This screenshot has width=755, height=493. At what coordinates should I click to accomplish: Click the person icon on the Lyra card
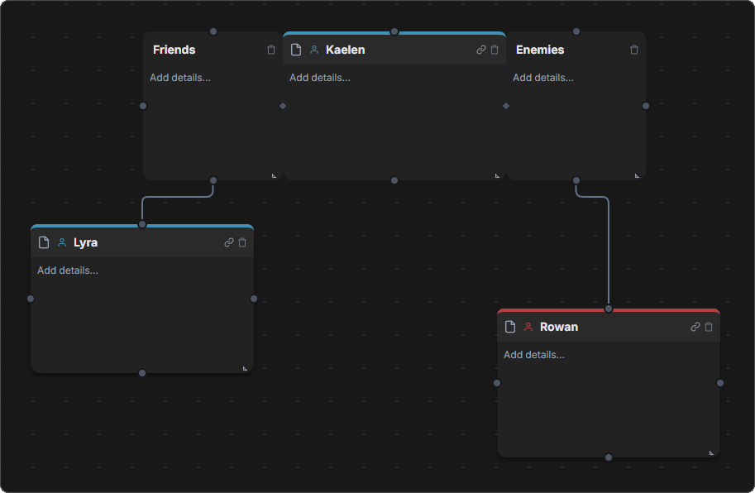[x=62, y=242]
